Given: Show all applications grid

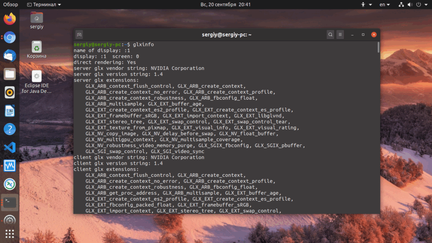Looking at the screenshot, I should (10, 234).
